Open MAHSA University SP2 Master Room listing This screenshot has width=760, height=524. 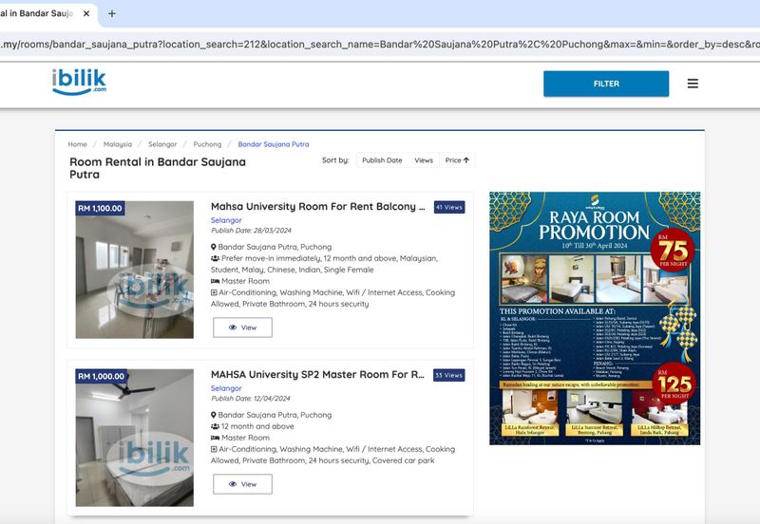[x=316, y=375]
